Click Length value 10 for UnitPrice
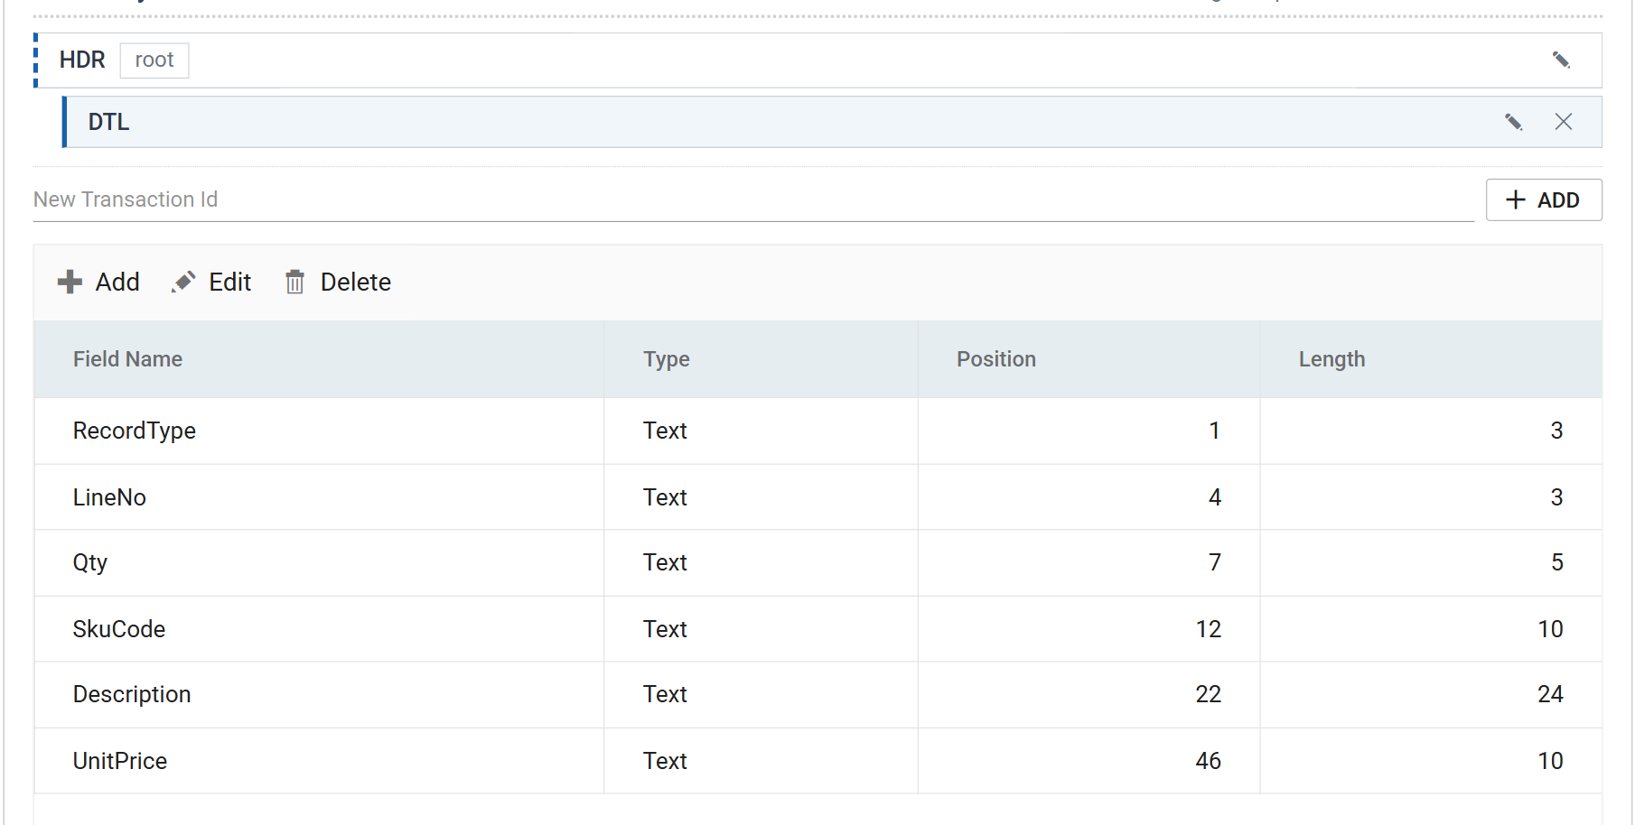The height and width of the screenshot is (825, 1635). pos(1551,761)
